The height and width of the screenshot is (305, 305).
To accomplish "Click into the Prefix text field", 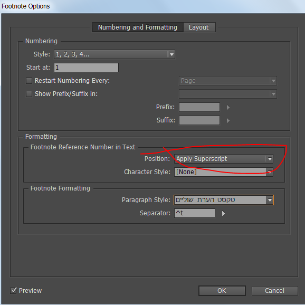I will pyautogui.click(x=199, y=107).
